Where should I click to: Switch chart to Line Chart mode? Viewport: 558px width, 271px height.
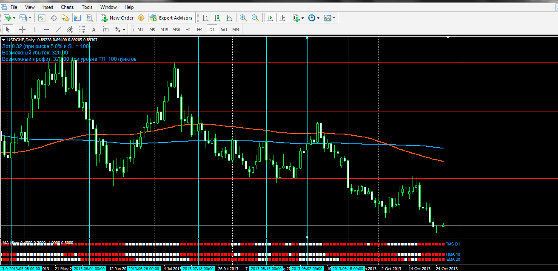point(229,18)
